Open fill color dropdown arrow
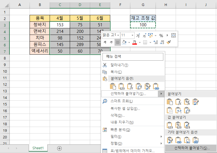The height and width of the screenshot is (153, 217). click(x=129, y=42)
